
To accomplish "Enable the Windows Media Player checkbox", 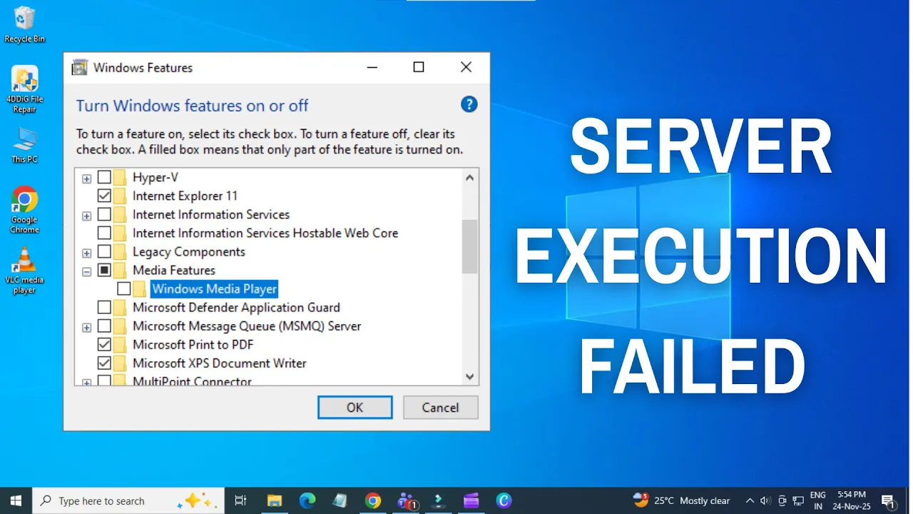I will [x=123, y=288].
